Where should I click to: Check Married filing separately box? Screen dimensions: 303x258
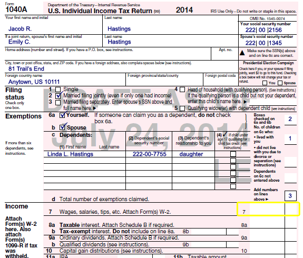(x=58, y=102)
